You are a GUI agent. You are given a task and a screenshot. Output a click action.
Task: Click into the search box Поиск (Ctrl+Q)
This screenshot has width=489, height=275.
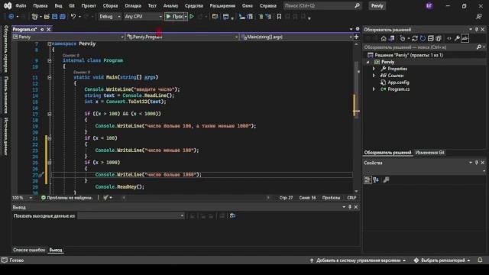(x=322, y=6)
